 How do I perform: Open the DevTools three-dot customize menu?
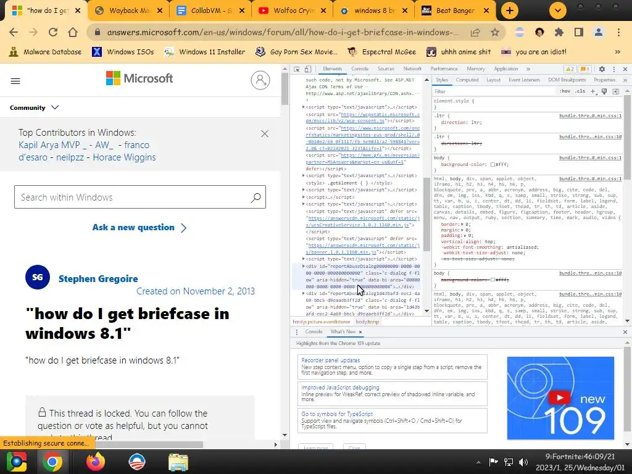tap(614, 69)
